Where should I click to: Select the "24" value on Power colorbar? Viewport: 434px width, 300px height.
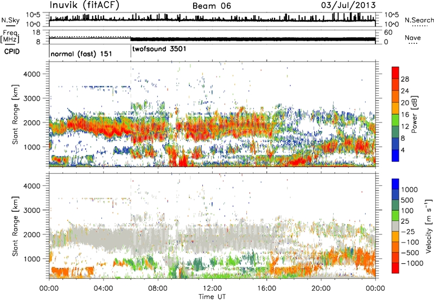(x=405, y=91)
